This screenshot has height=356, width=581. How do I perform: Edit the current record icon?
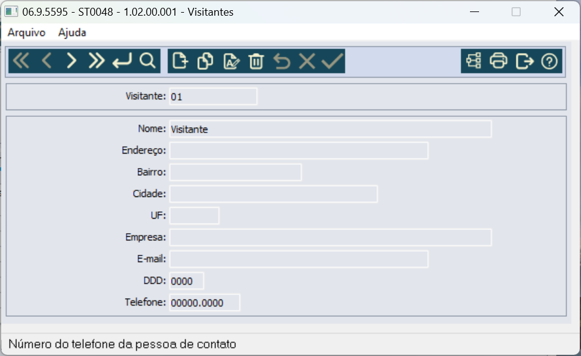pos(231,61)
